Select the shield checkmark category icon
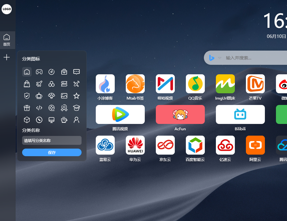The width and height of the screenshot is (287, 221). [27, 96]
